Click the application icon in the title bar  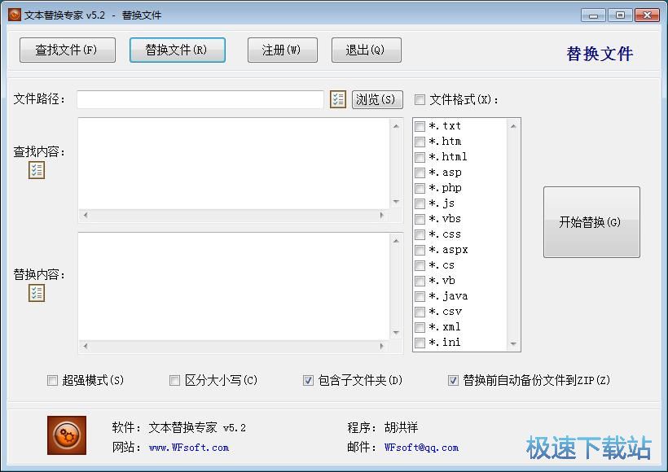click(x=14, y=15)
